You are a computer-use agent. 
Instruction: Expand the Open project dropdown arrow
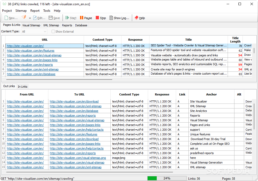[x=30, y=18]
